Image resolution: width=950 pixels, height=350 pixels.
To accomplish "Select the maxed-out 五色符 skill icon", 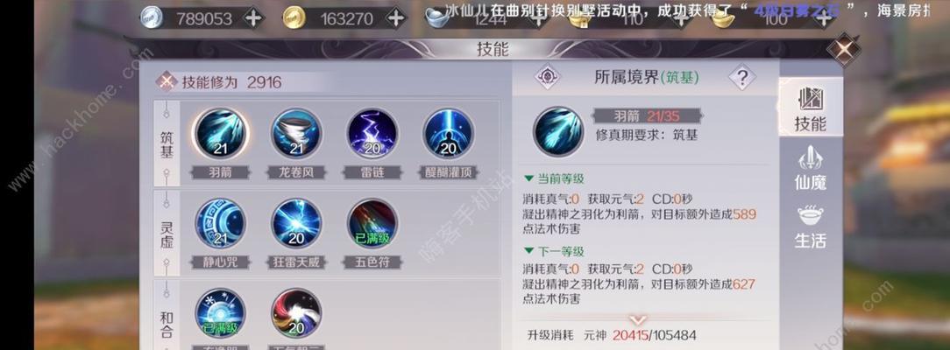I will [372, 224].
